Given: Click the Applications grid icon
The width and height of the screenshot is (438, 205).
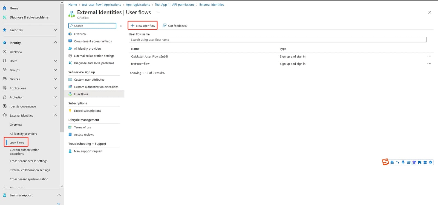Looking at the screenshot, I should tap(4, 88).
